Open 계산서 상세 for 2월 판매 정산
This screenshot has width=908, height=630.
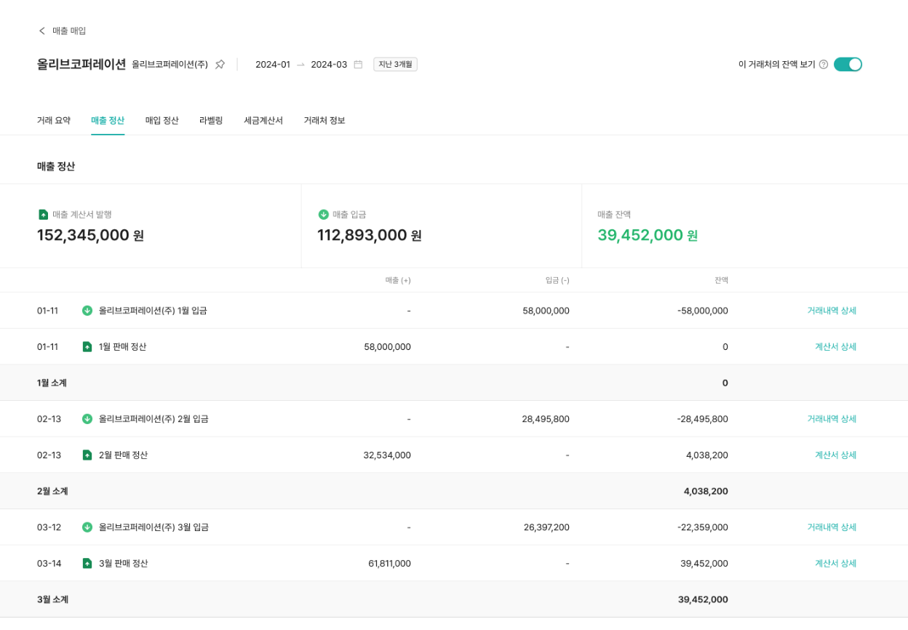(x=835, y=455)
